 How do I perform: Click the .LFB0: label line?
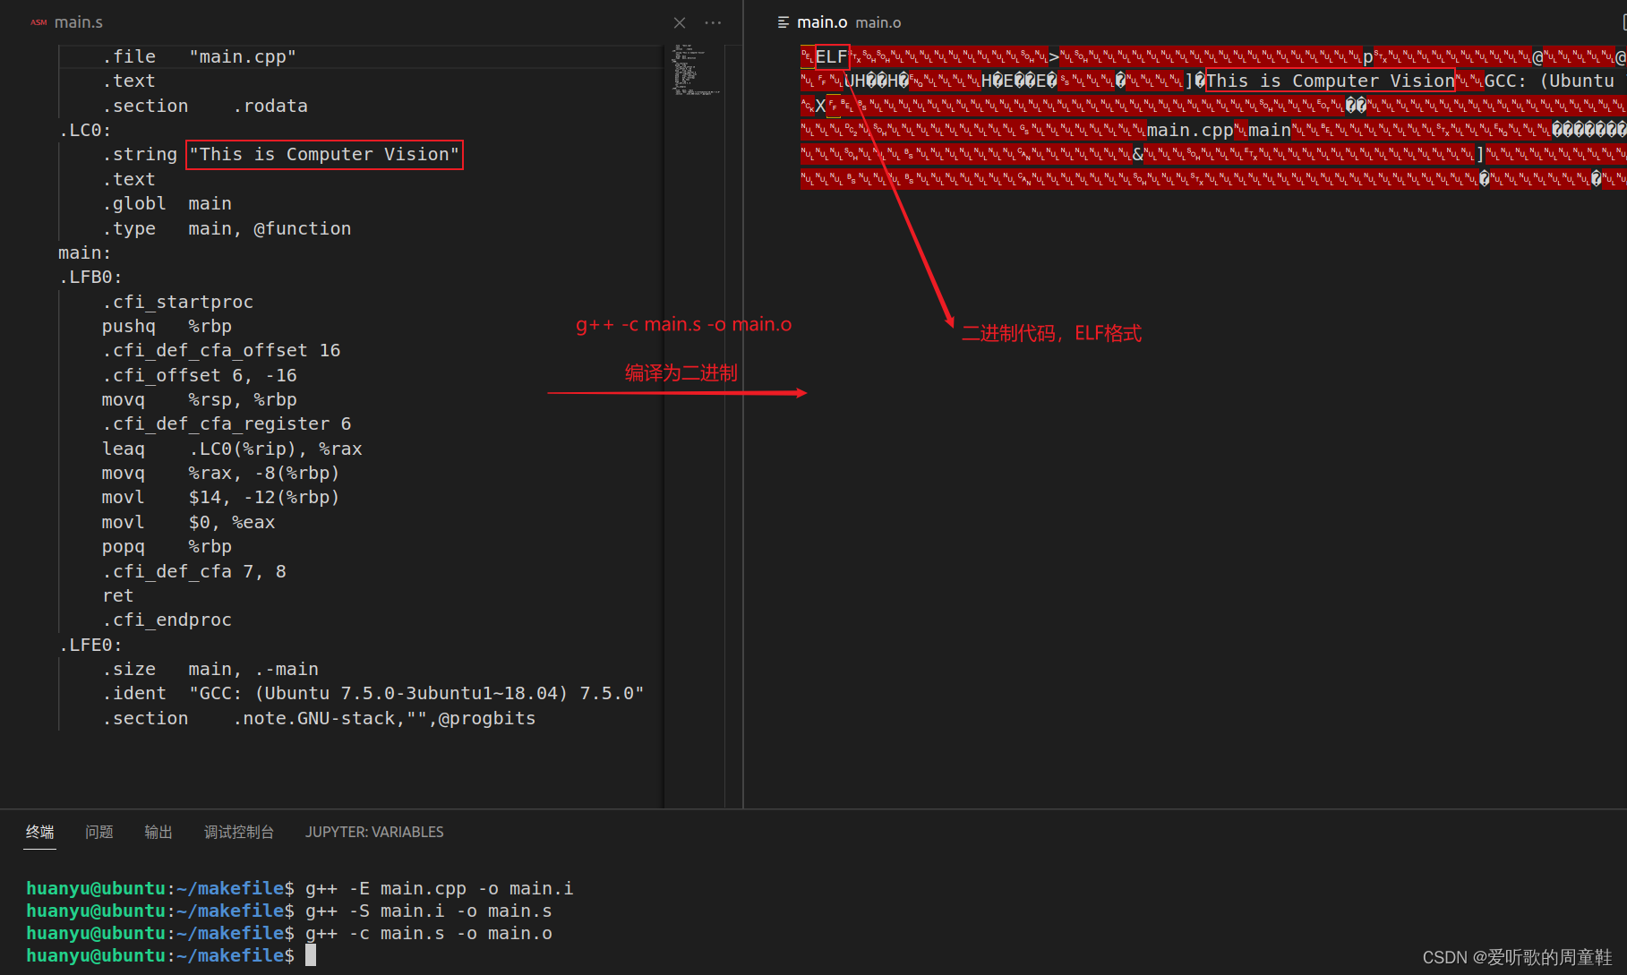click(90, 277)
